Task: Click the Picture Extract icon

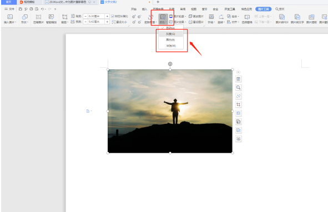Action: pyautogui.click(x=311, y=19)
